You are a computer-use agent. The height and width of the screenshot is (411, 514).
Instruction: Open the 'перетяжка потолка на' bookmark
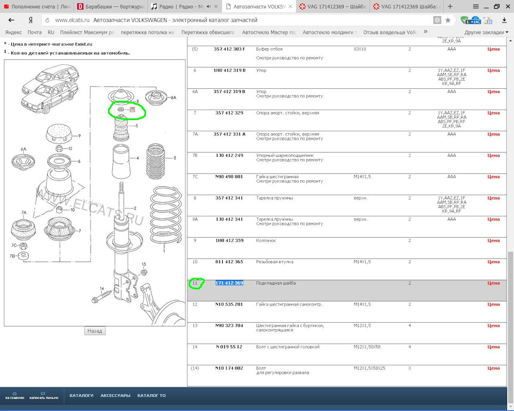(147, 32)
